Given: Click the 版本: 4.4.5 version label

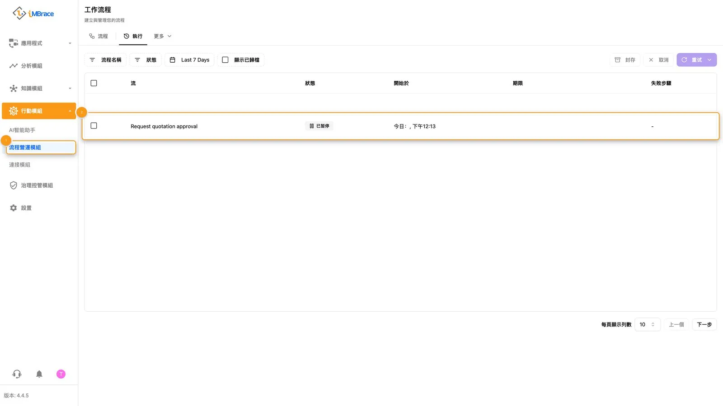Looking at the screenshot, I should pyautogui.click(x=16, y=396).
